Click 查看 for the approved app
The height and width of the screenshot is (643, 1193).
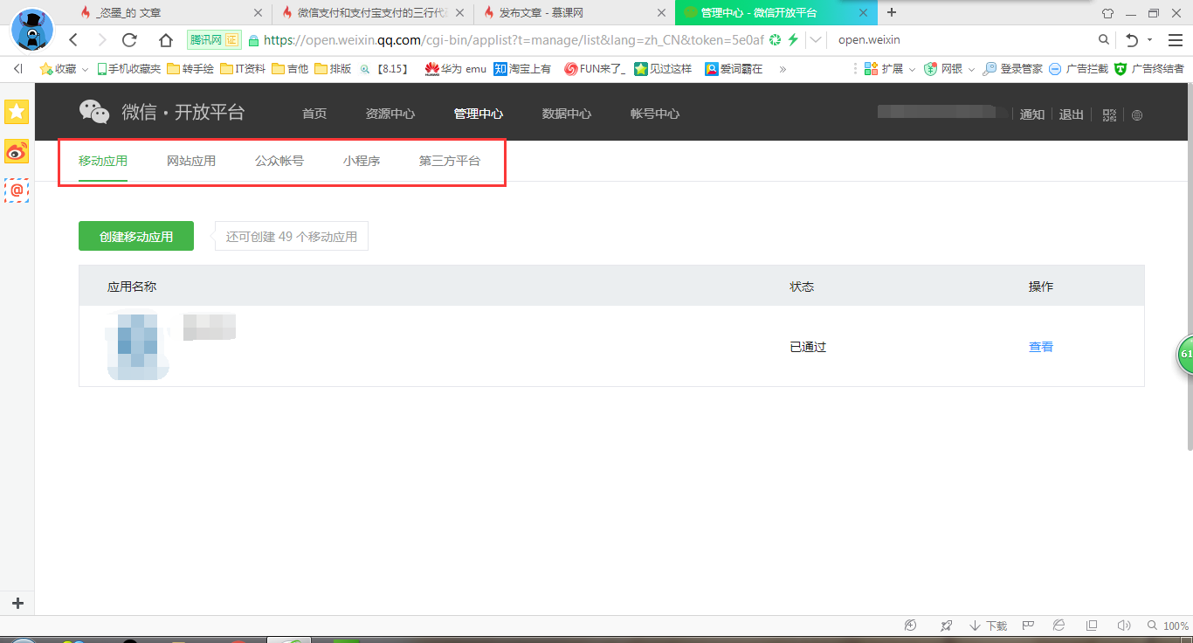click(1041, 347)
